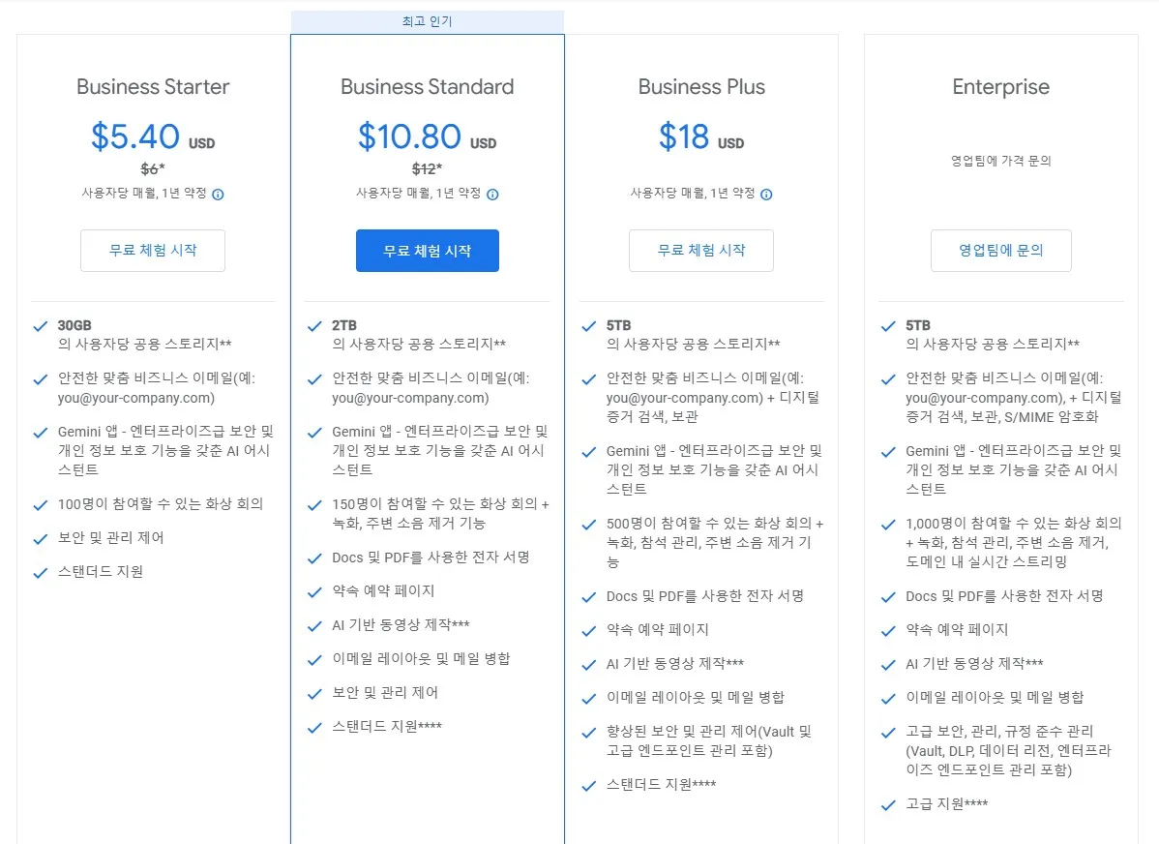This screenshot has height=844, width=1159.
Task: Click the Business Standard pricing info icon
Action: pos(492,194)
